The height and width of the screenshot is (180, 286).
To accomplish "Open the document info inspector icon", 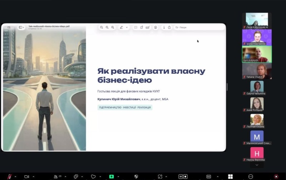I will coord(164,28).
